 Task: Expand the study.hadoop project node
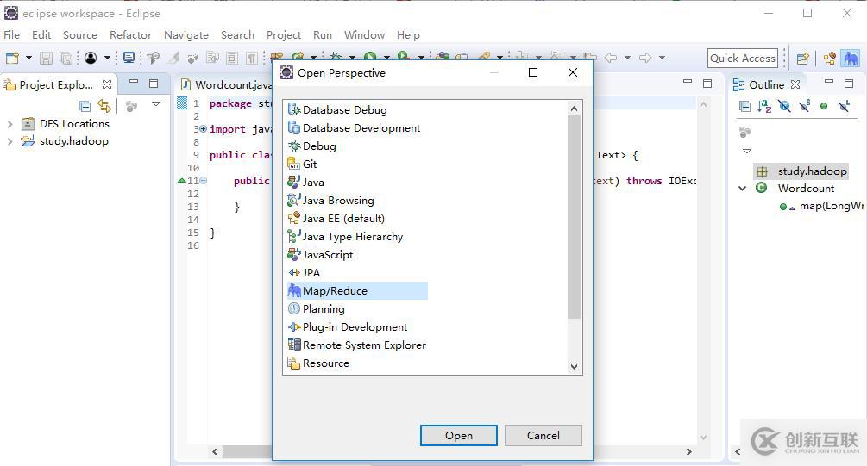coord(10,142)
